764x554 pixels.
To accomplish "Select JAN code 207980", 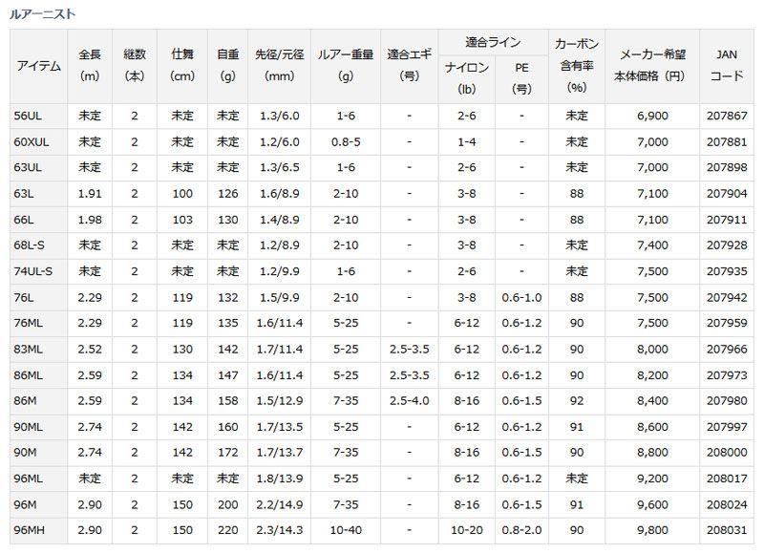I will 727,401.
